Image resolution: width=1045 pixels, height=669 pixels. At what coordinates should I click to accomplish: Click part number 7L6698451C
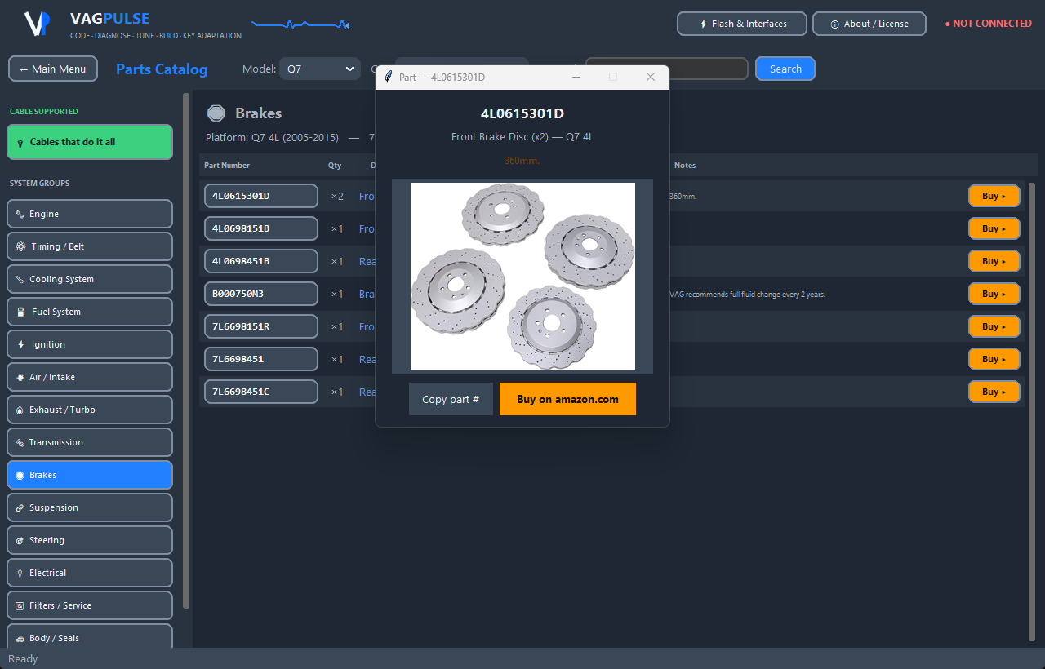261,392
